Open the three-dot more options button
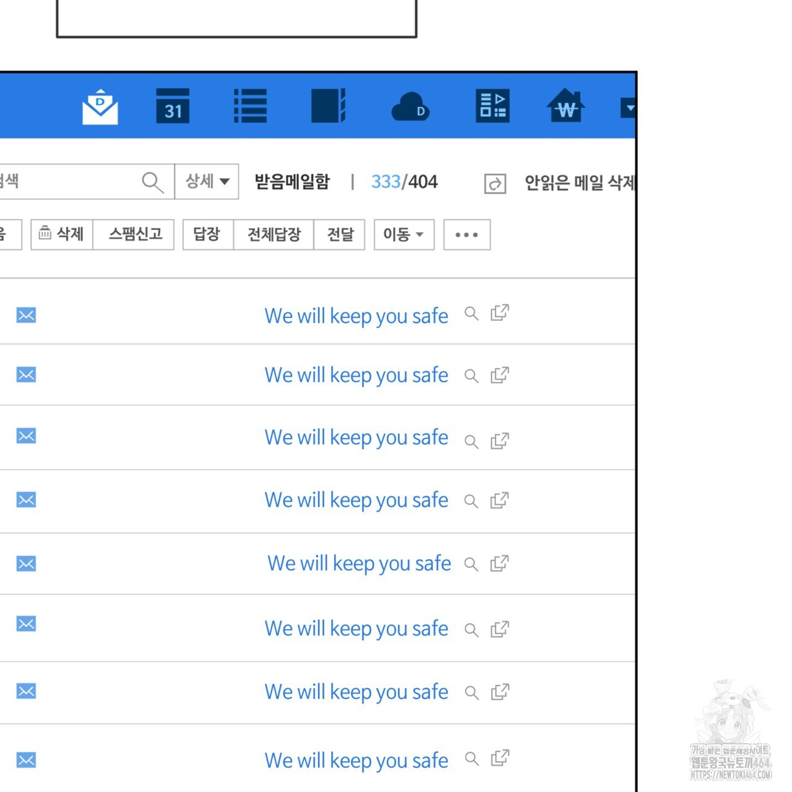792x792 pixels. (x=467, y=235)
